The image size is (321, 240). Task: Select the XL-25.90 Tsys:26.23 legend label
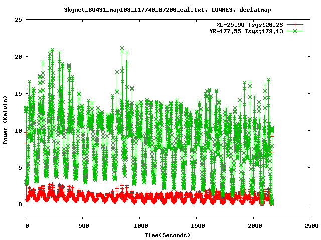(x=250, y=25)
